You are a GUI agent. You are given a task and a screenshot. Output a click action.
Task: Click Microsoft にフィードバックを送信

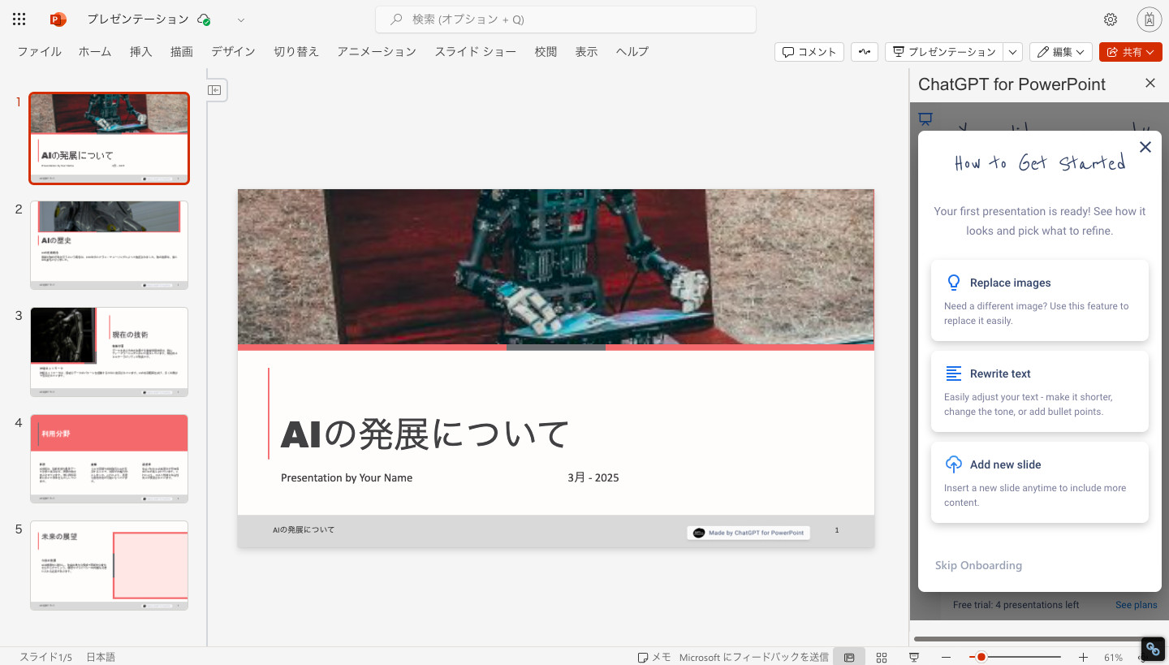tap(753, 657)
